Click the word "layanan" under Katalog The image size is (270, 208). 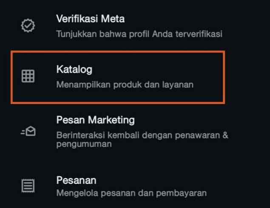[x=179, y=84]
